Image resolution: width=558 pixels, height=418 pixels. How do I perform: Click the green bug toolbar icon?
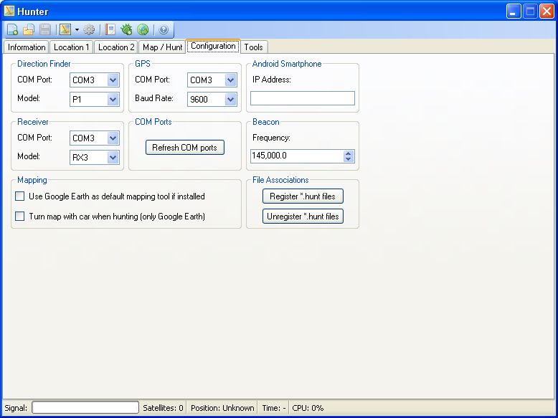pyautogui.click(x=126, y=29)
